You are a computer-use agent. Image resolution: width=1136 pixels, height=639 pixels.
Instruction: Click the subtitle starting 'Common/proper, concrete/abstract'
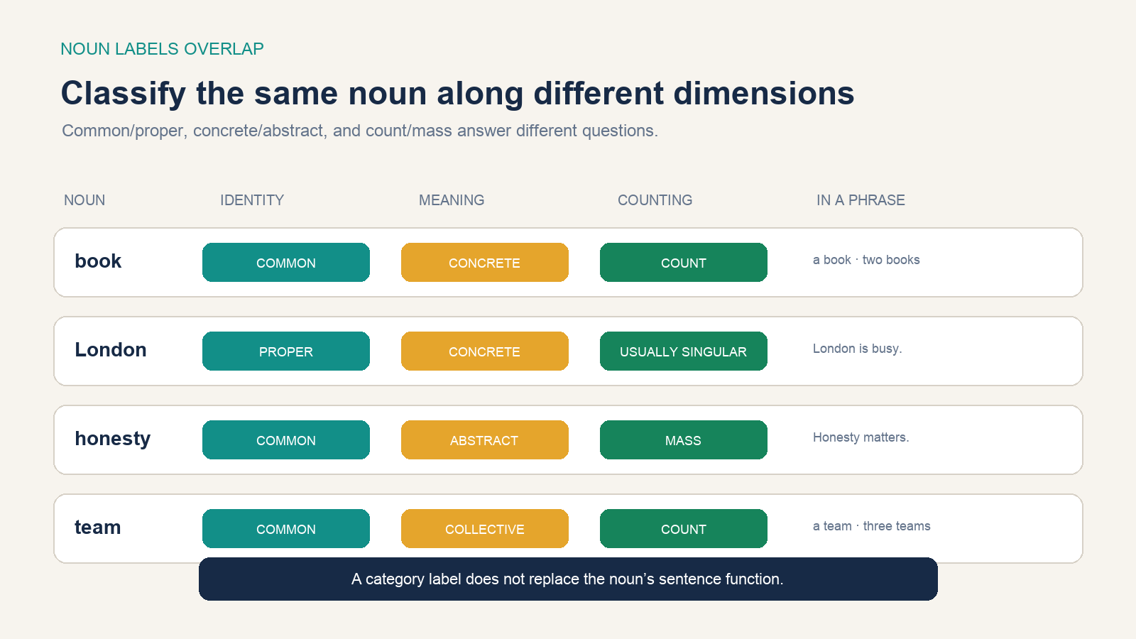[x=360, y=131]
